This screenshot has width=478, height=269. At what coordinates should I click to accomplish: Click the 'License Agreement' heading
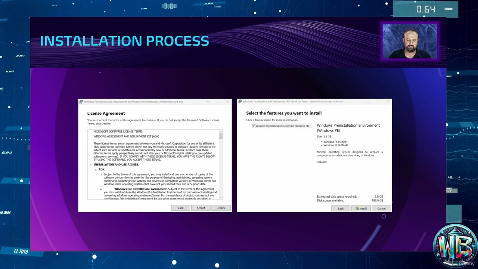click(x=106, y=113)
